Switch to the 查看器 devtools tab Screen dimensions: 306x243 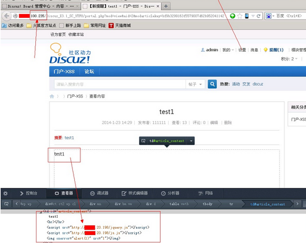(x=64, y=193)
